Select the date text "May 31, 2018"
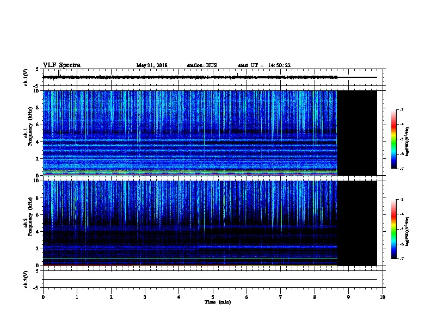The height and width of the screenshot is (333, 431). click(152, 65)
